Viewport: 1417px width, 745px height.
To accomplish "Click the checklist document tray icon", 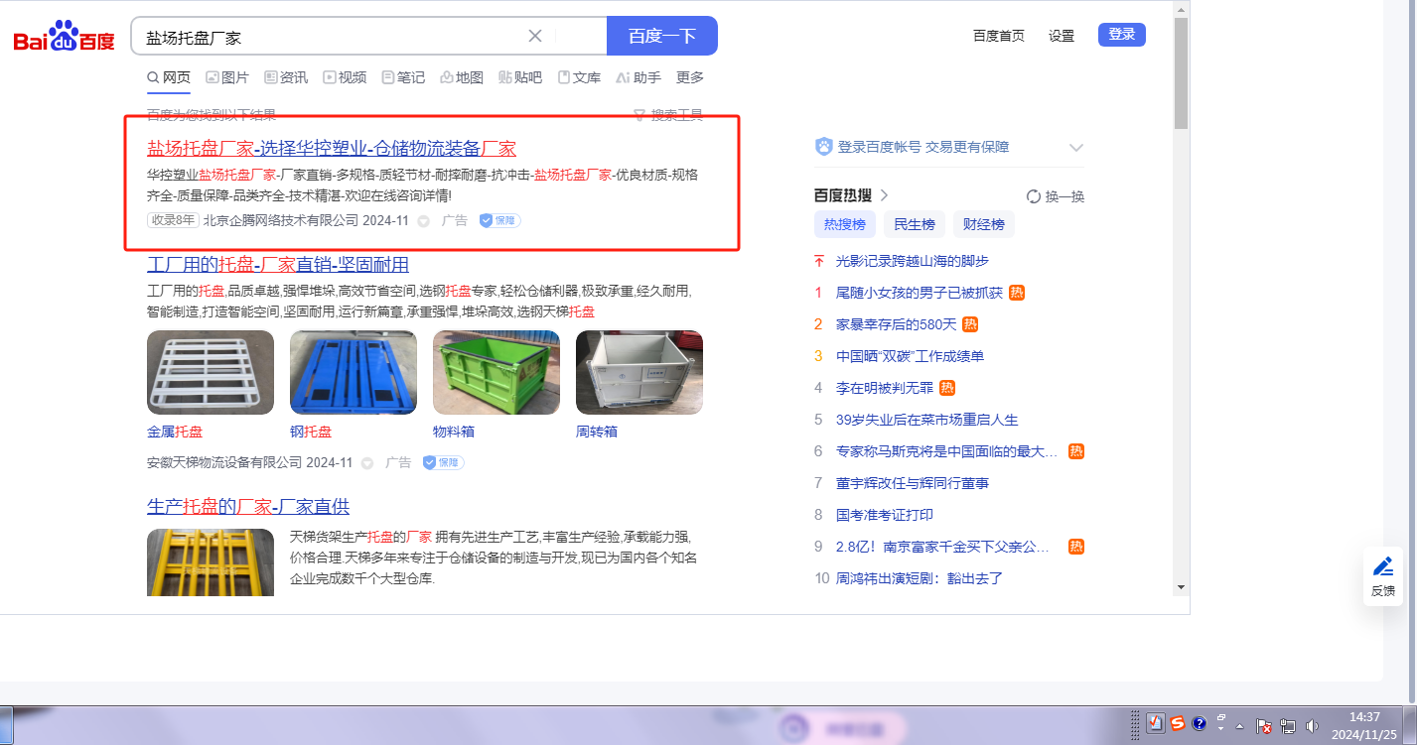I will pyautogui.click(x=1155, y=723).
